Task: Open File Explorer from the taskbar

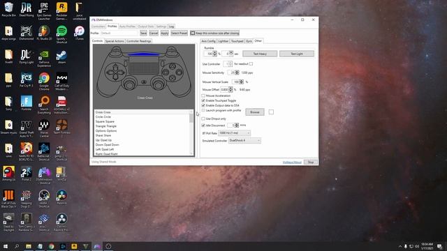Action: click(29, 246)
